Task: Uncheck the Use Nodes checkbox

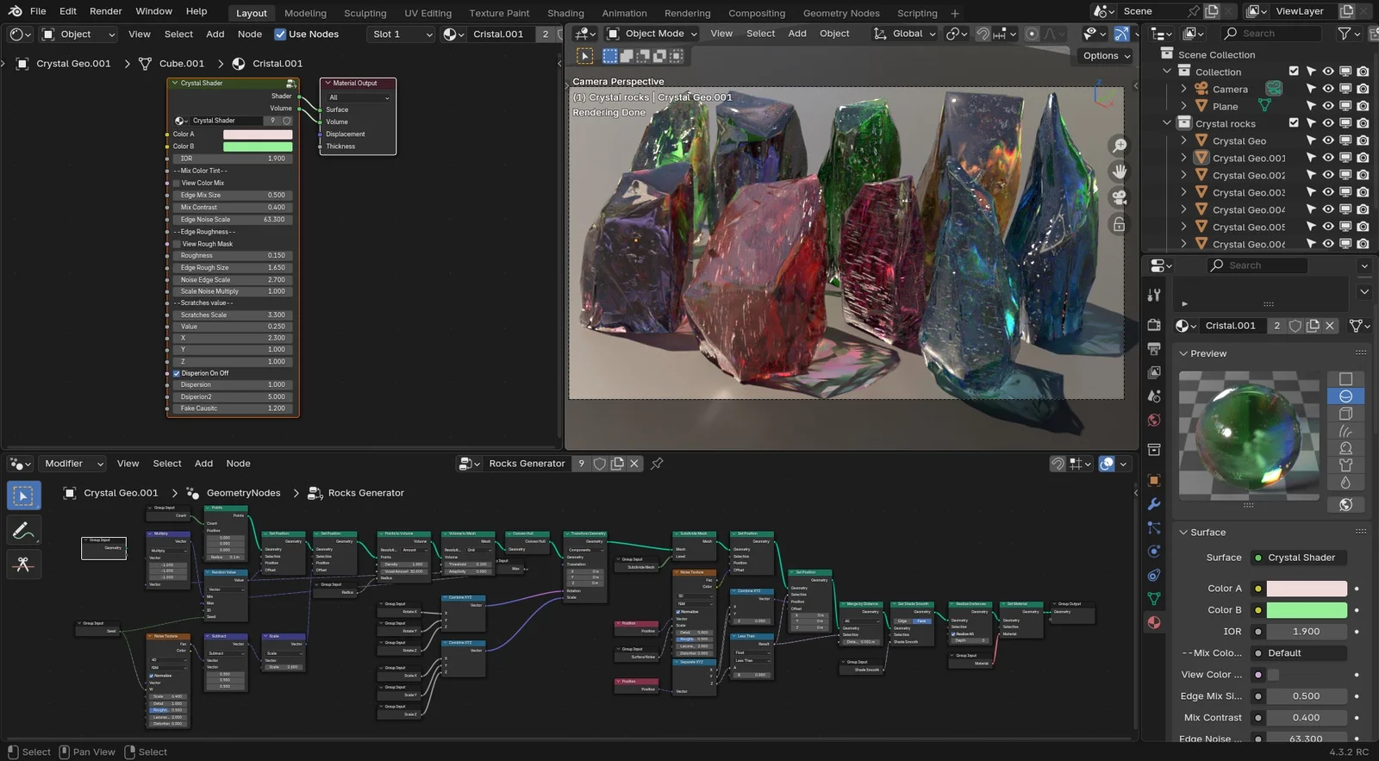Action: pos(280,34)
